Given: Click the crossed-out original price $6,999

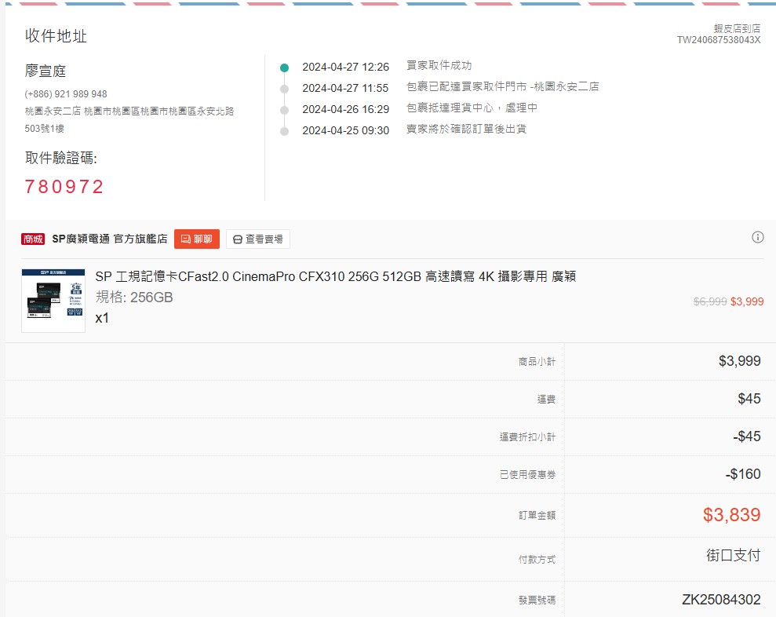Looking at the screenshot, I should 709,301.
